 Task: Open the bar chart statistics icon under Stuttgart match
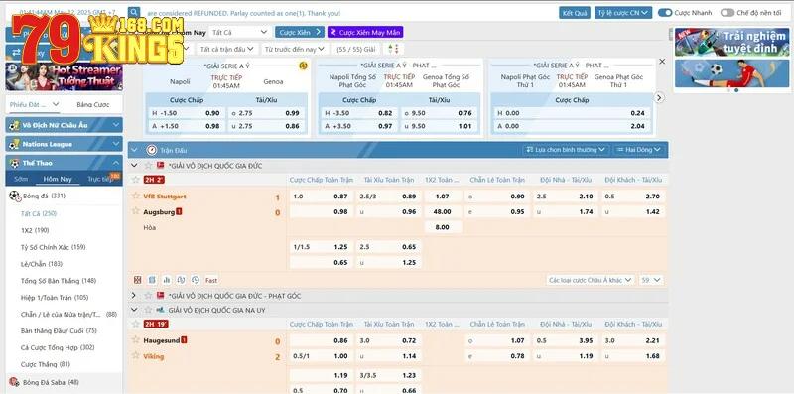[167, 280]
